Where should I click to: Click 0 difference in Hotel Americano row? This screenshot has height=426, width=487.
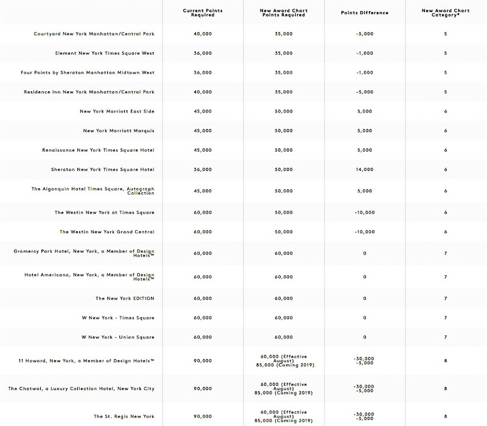pos(365,277)
